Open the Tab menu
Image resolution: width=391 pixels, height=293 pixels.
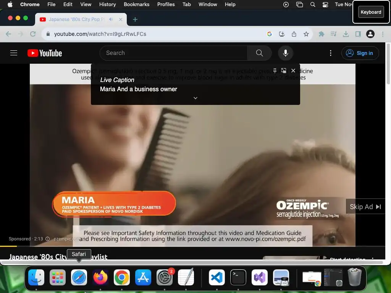coord(186,5)
